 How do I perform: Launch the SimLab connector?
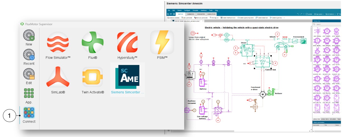[x=58, y=77]
